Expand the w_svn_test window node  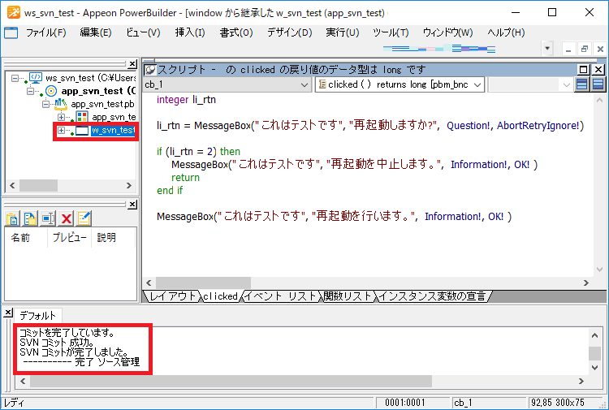[61, 130]
